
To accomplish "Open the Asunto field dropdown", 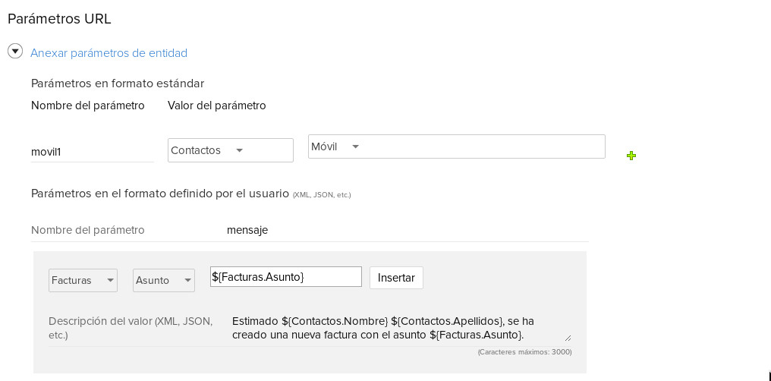I will [x=164, y=281].
